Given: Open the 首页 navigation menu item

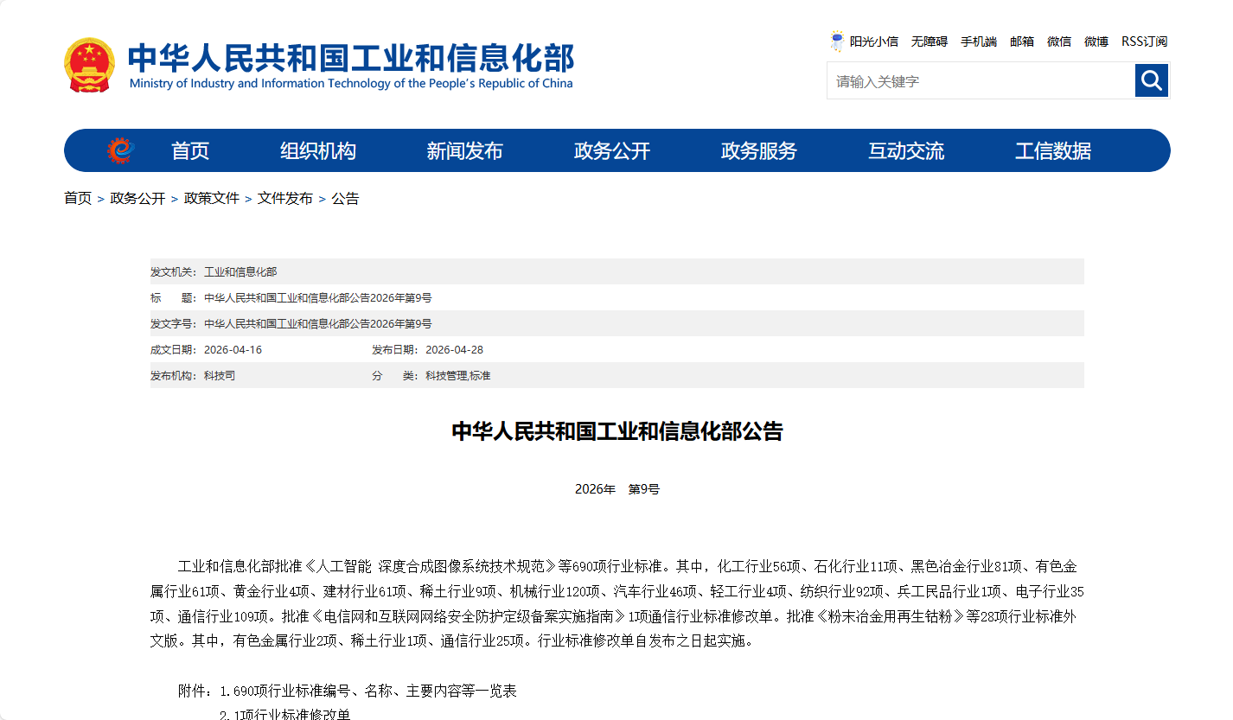Looking at the screenshot, I should tap(190, 151).
